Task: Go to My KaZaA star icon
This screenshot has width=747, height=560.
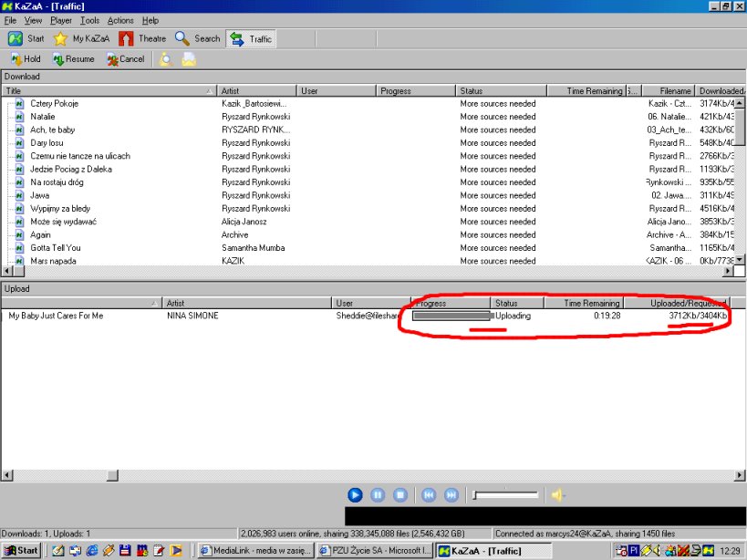Action: tap(60, 39)
